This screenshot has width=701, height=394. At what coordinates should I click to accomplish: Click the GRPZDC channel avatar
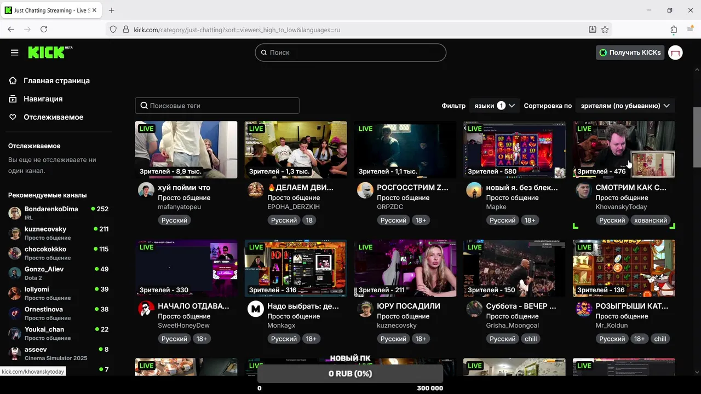click(x=365, y=190)
